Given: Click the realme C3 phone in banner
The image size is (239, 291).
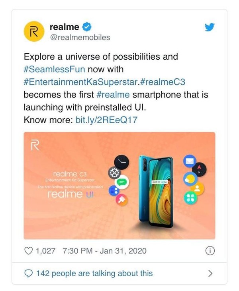Looking at the screenshot, I should pyautogui.click(x=156, y=191).
